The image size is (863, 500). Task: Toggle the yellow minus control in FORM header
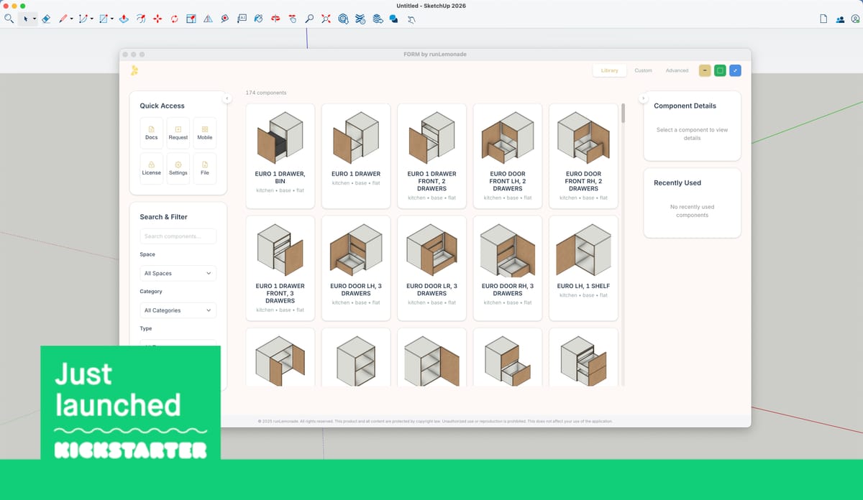coord(705,70)
